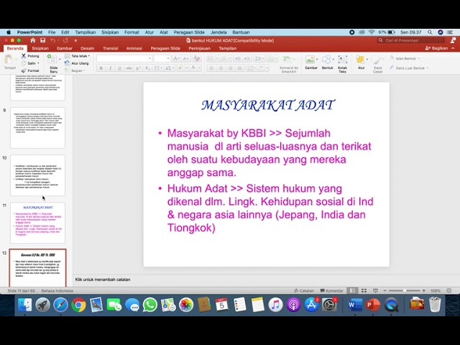
Task: Select slide 10 thumbnail
Action: 37,175
